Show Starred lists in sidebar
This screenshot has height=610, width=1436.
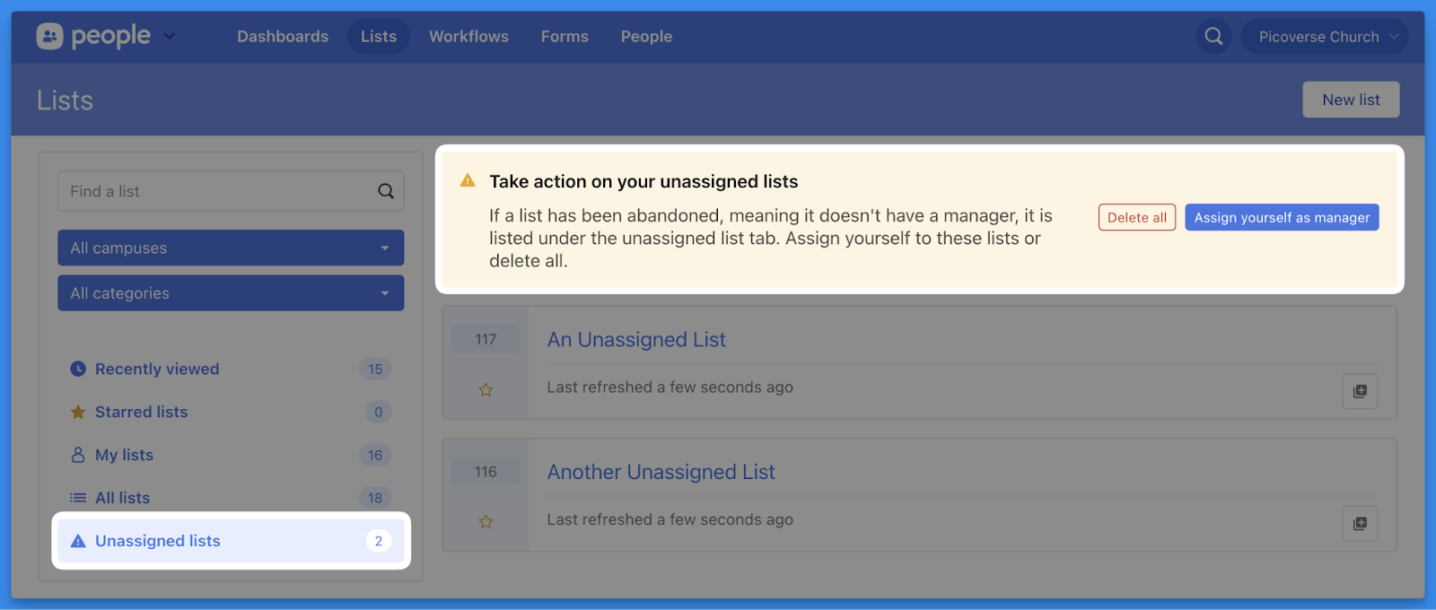[141, 412]
